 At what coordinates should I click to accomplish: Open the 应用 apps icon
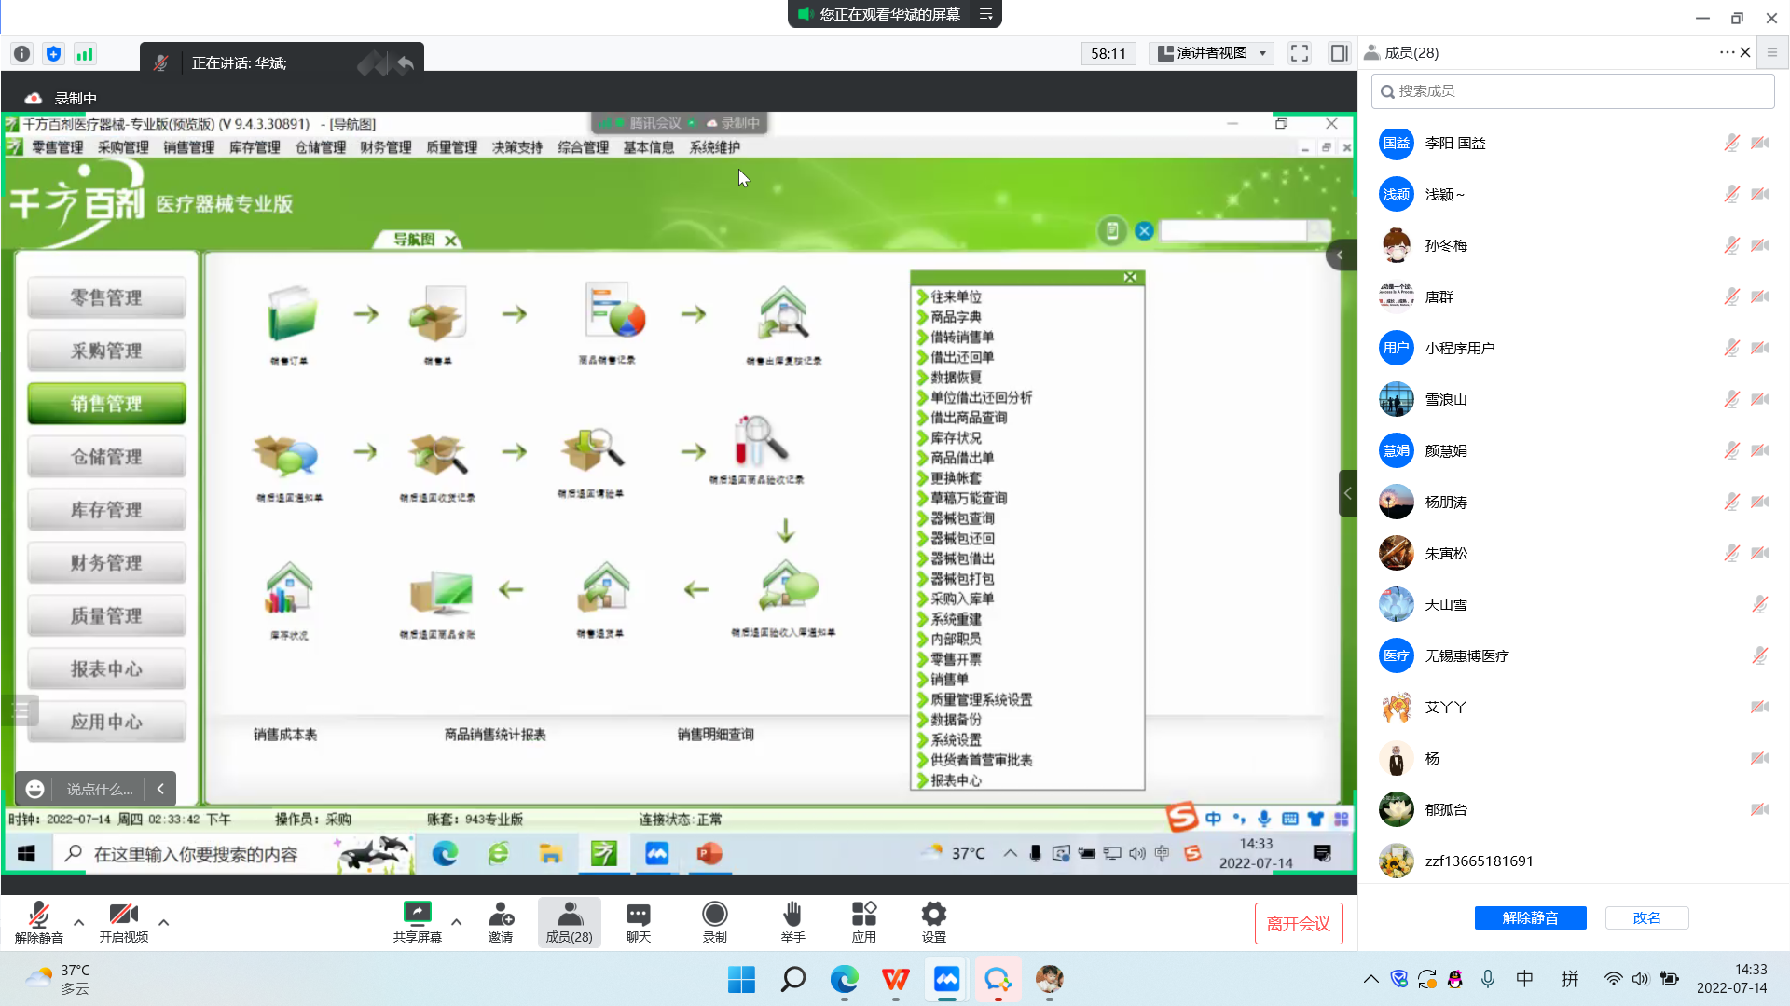tap(864, 922)
